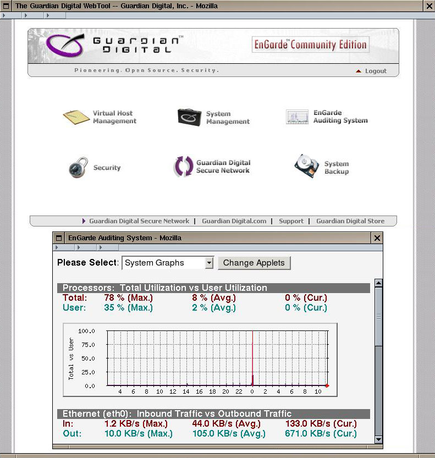435x458 pixels.
Task: Click the System Management briefcase icon
Action: pos(189,117)
